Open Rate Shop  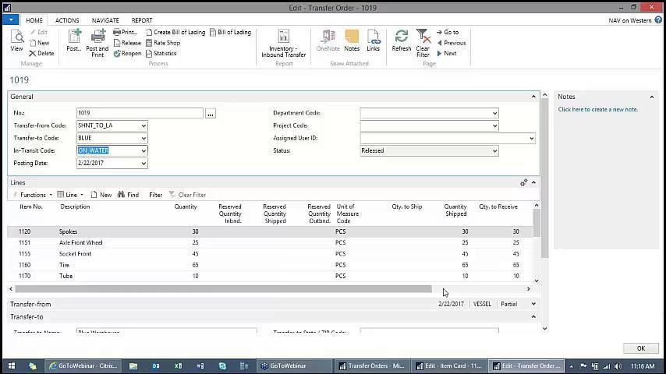coord(163,43)
